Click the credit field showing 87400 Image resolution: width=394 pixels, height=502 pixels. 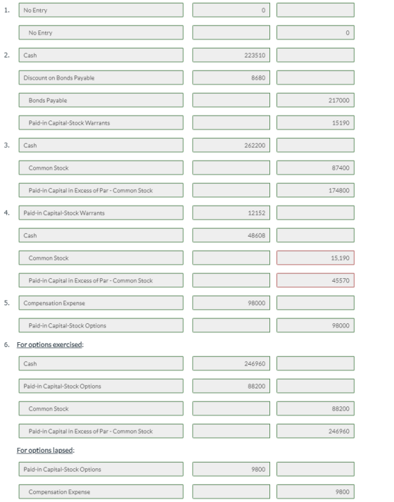click(315, 168)
